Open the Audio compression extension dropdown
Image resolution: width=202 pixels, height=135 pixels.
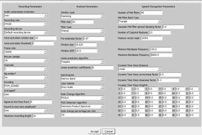(26, 16)
